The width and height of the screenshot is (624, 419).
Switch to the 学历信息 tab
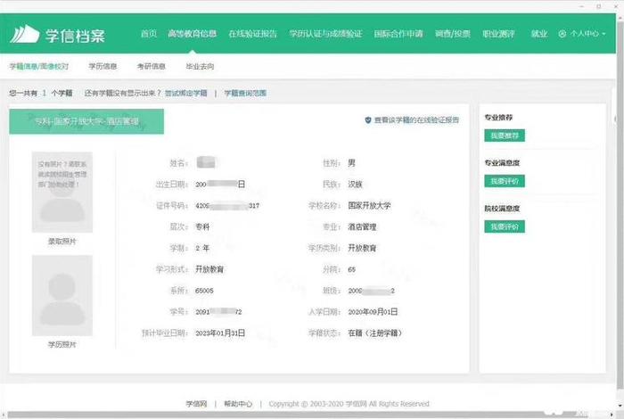pos(103,66)
